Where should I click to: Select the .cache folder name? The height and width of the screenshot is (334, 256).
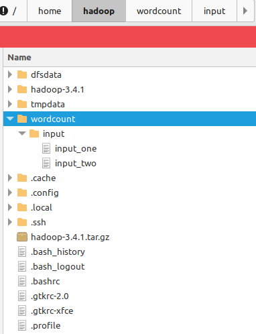(x=44, y=178)
